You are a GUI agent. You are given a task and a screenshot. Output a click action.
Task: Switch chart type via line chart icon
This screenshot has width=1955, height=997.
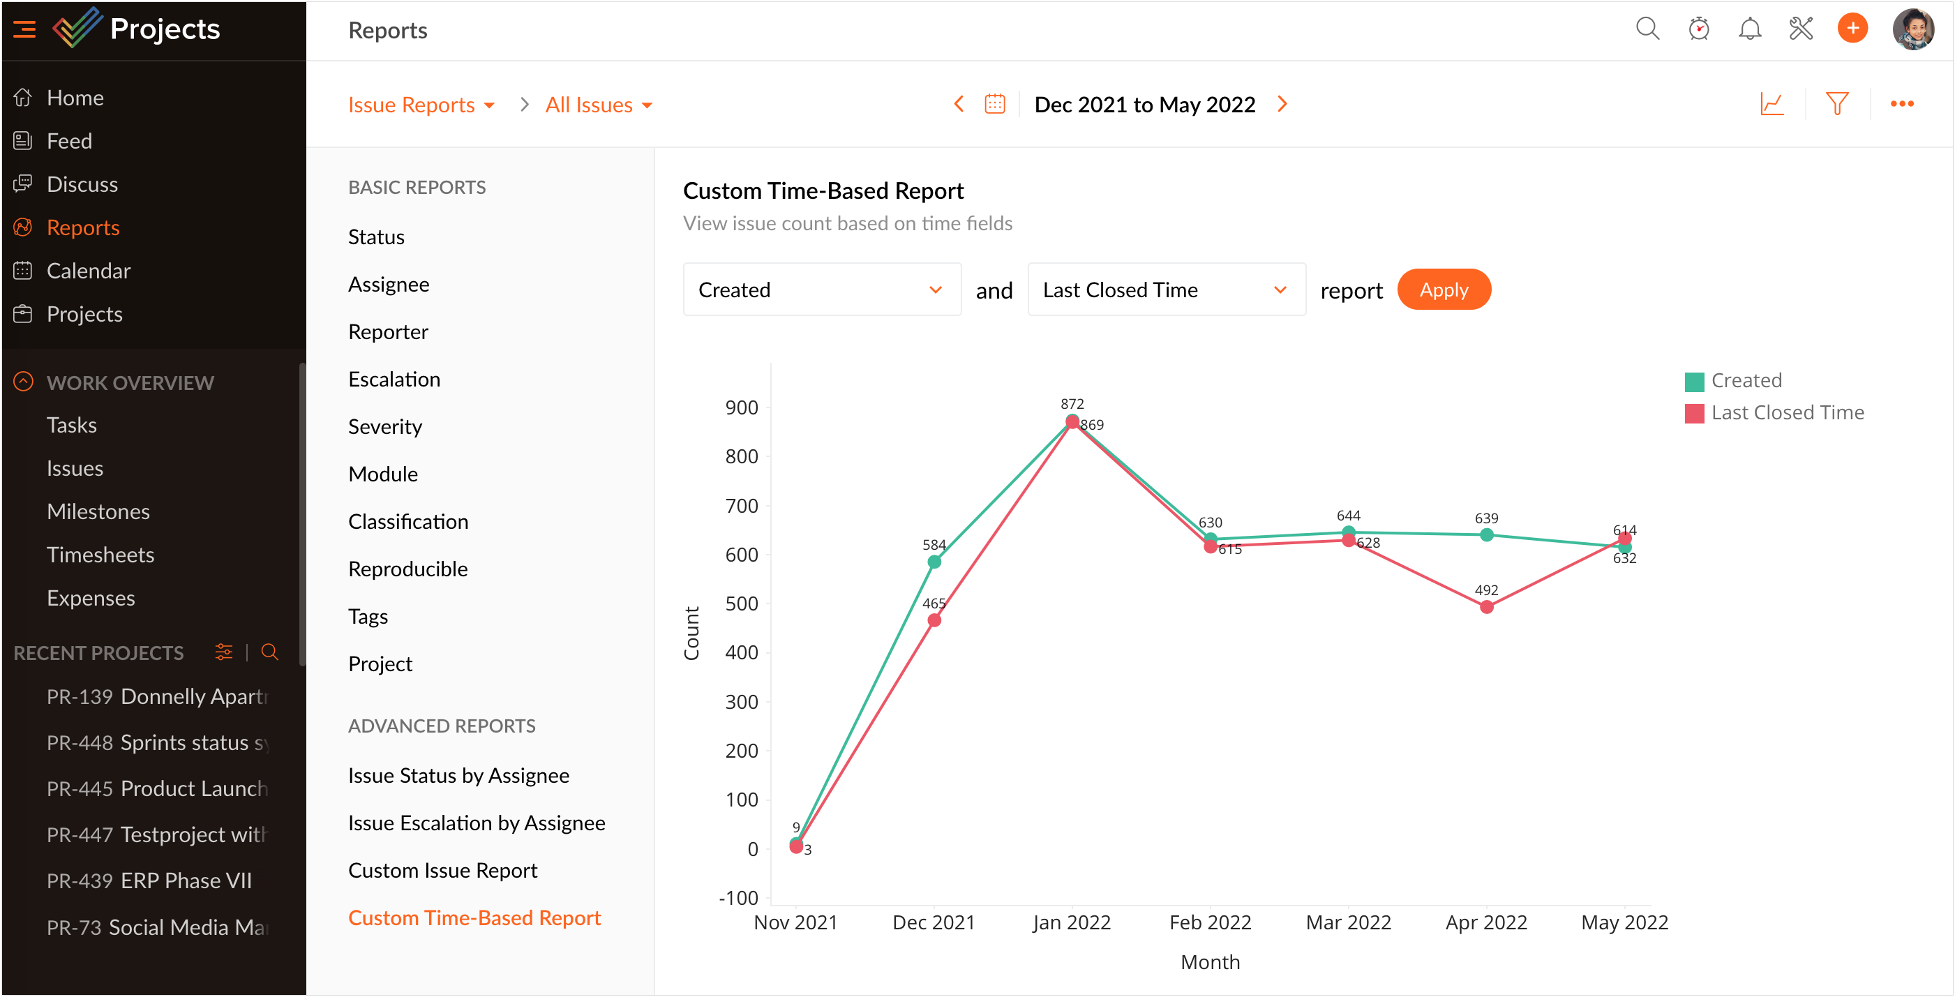point(1772,104)
